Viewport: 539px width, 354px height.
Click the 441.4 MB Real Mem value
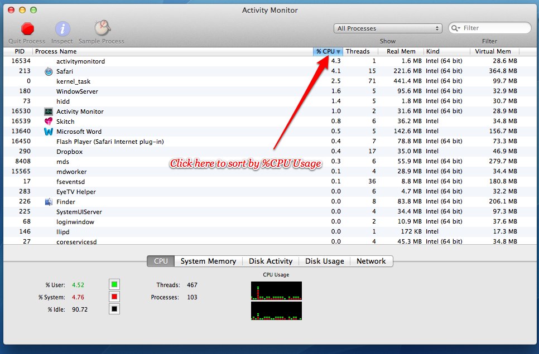point(407,81)
